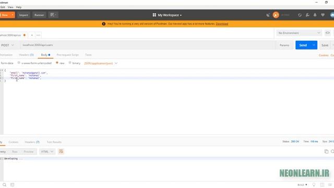The height and width of the screenshot is (188, 334).
Task: Open the response Headers (7) tab
Action: coord(32,142)
